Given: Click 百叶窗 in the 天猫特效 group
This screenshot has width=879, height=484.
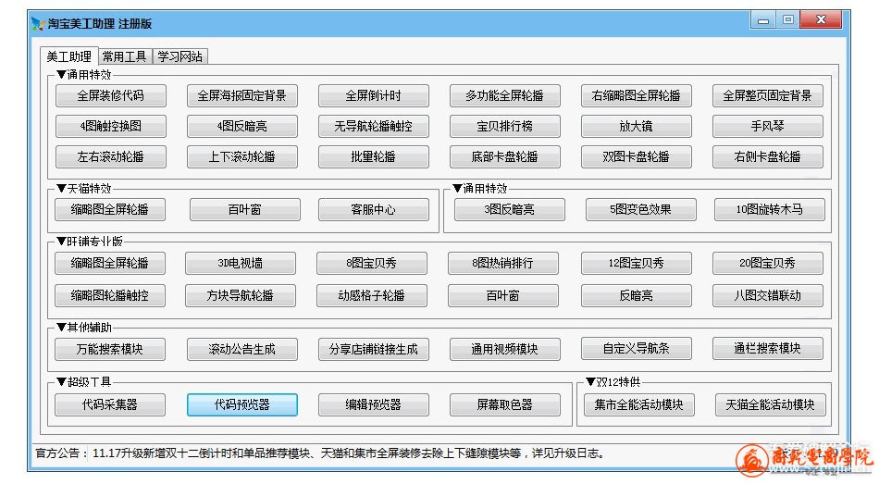Looking at the screenshot, I should (x=245, y=210).
